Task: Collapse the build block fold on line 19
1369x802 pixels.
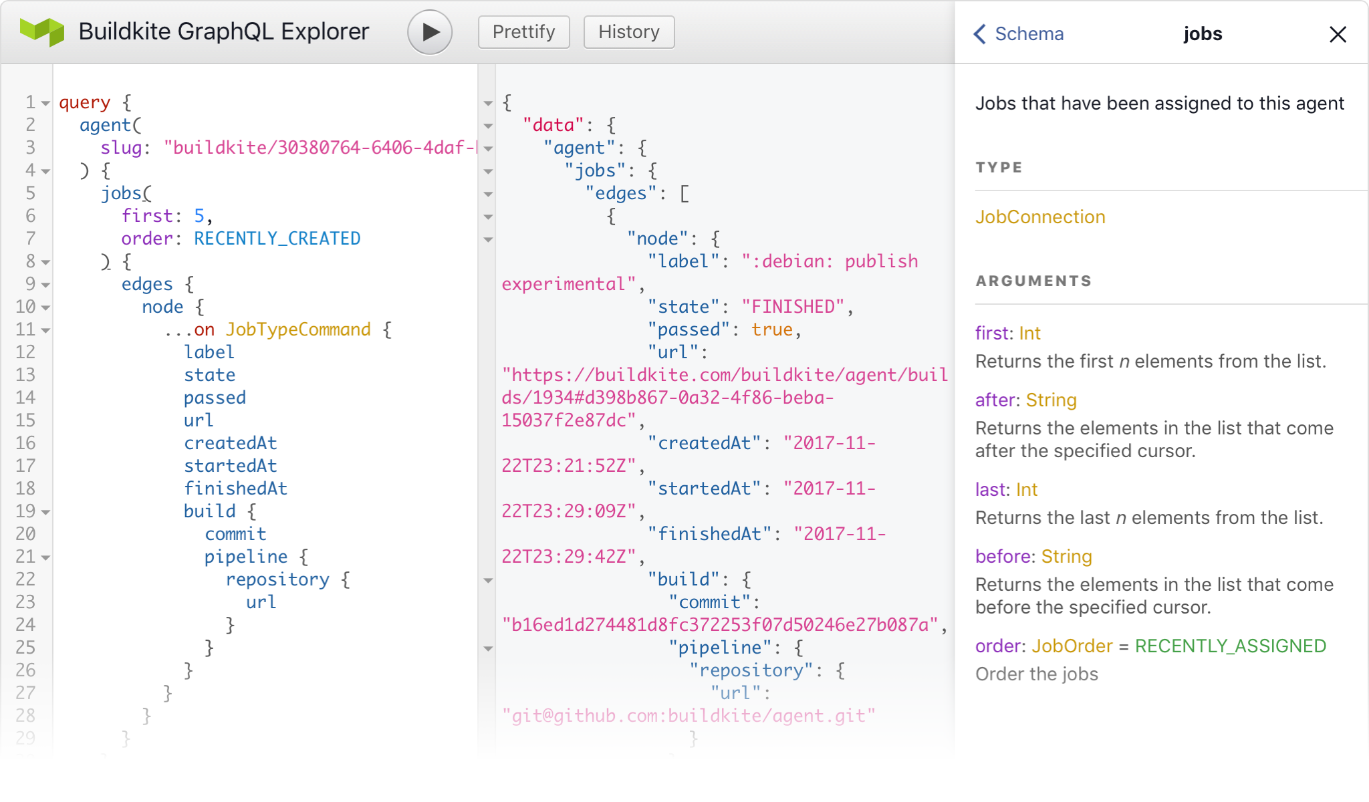Action: (44, 512)
